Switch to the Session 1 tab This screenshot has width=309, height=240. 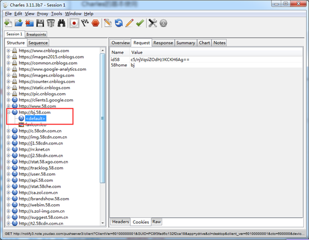click(15, 34)
